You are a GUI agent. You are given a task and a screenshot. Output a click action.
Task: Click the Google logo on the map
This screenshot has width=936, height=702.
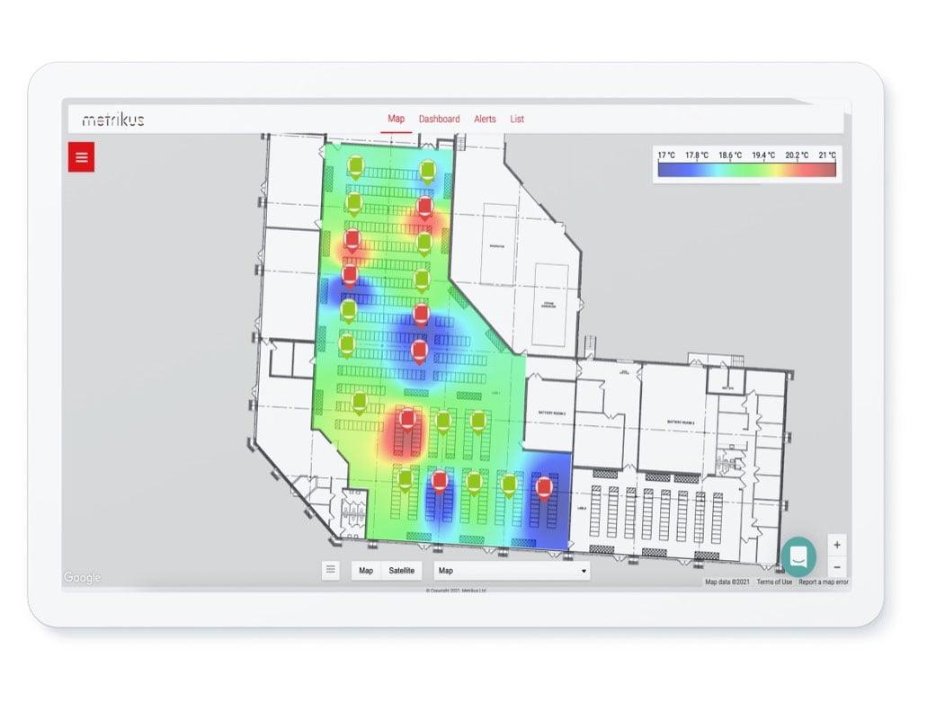coord(83,578)
